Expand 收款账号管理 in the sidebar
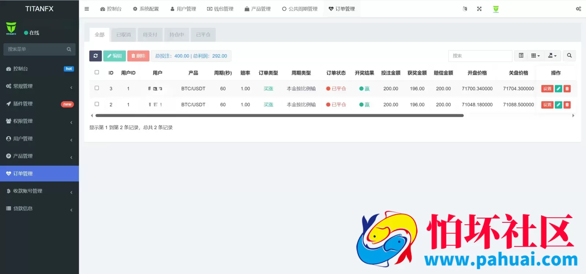The image size is (586, 274). pyautogui.click(x=40, y=191)
